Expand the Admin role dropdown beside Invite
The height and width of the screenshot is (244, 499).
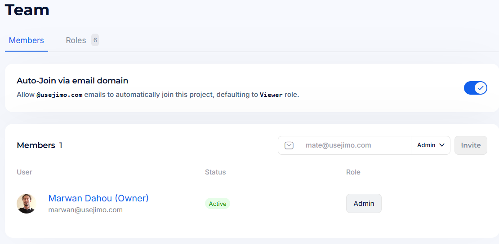point(430,145)
